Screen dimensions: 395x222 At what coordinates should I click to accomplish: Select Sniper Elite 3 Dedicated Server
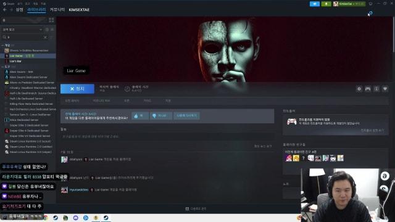coord(28,125)
